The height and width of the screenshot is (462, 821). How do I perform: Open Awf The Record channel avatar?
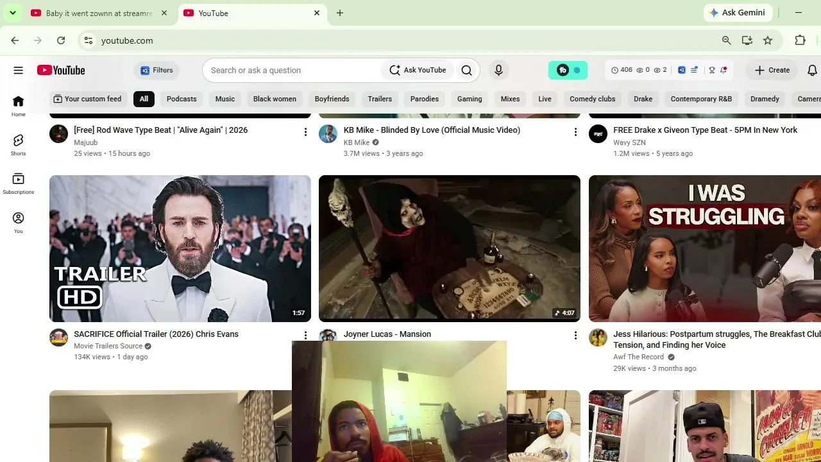598,338
